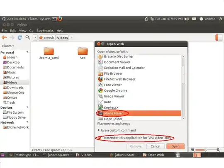This screenshot has height=168, width=224.
Task: Open the Applications menu in the top panel
Action: tap(17, 19)
